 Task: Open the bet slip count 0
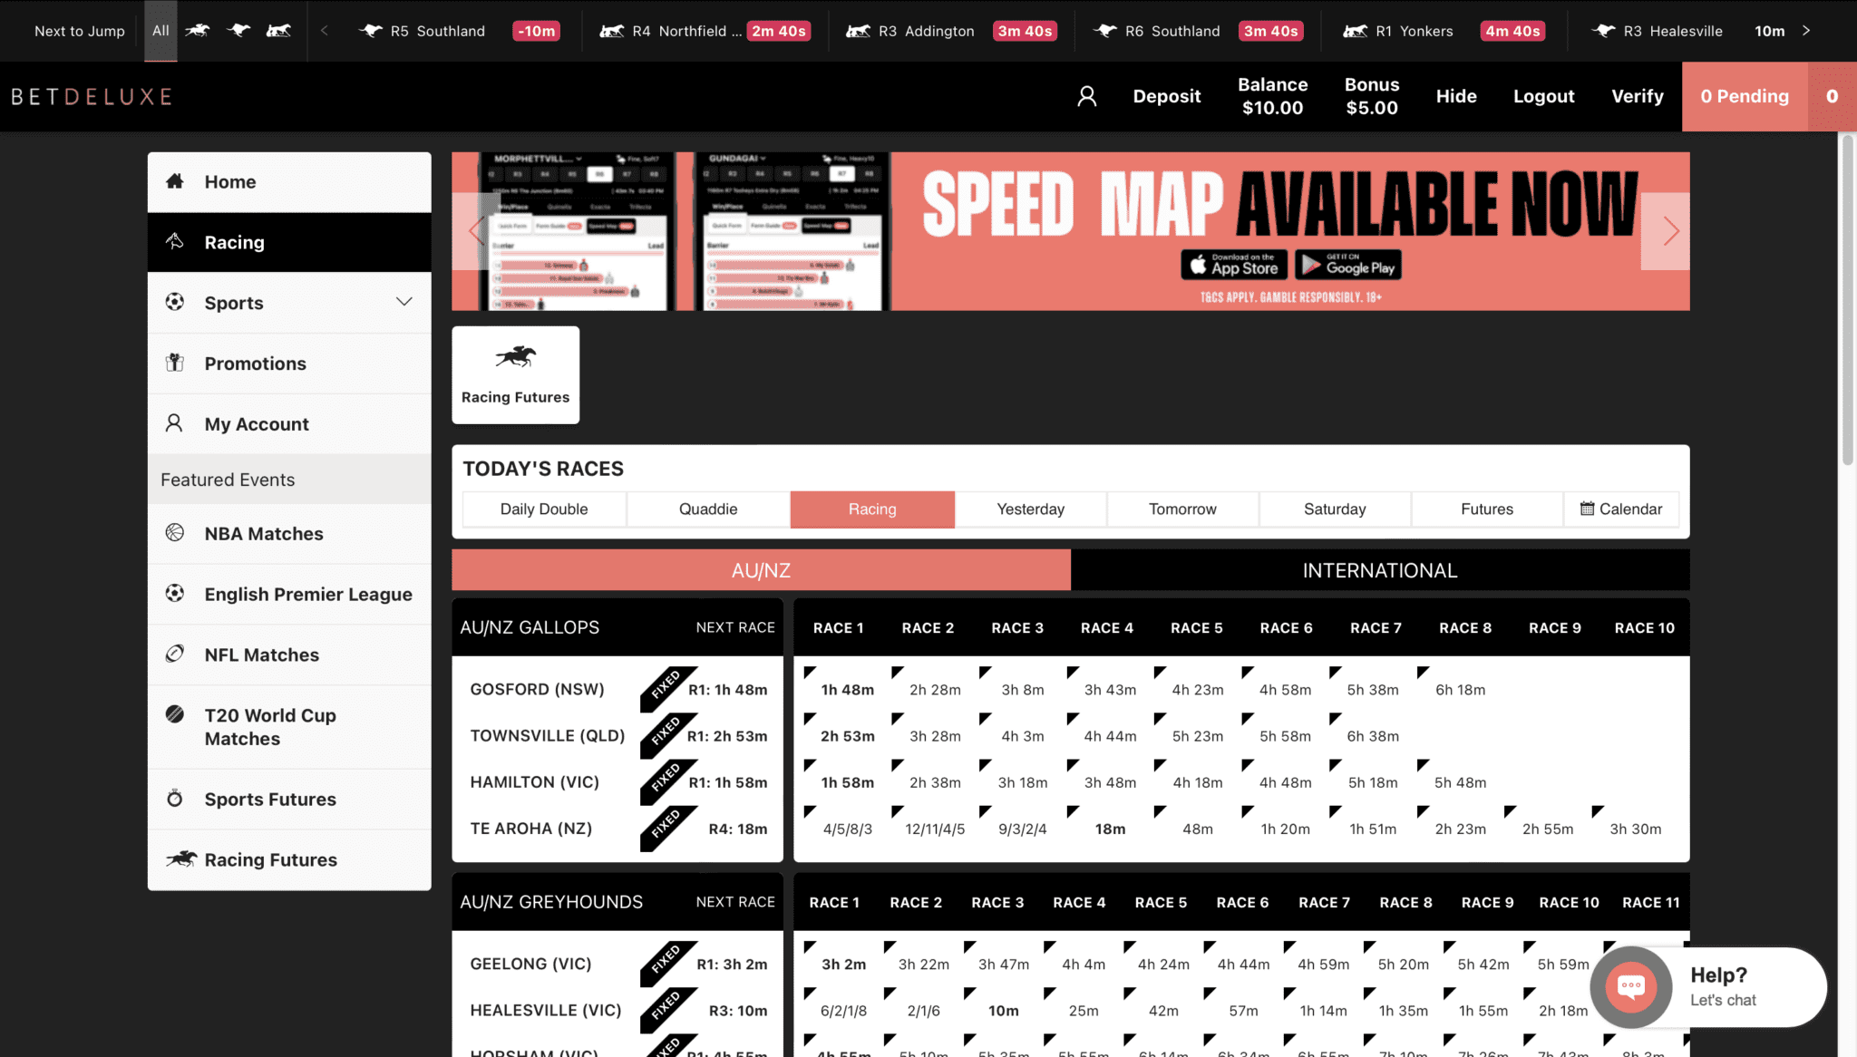pyautogui.click(x=1832, y=96)
